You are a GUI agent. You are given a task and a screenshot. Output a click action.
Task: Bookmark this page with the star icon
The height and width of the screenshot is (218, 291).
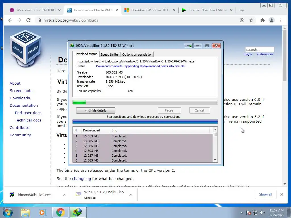251,20
